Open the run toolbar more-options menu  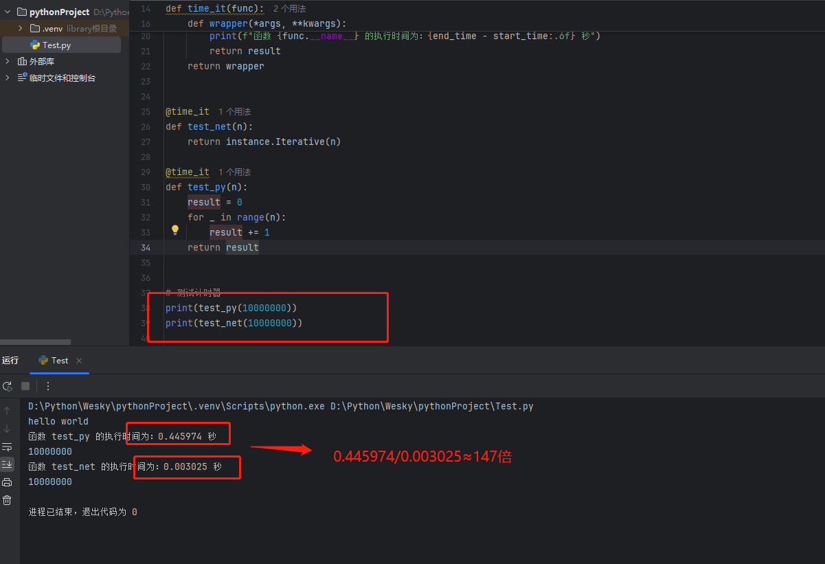pyautogui.click(x=48, y=386)
